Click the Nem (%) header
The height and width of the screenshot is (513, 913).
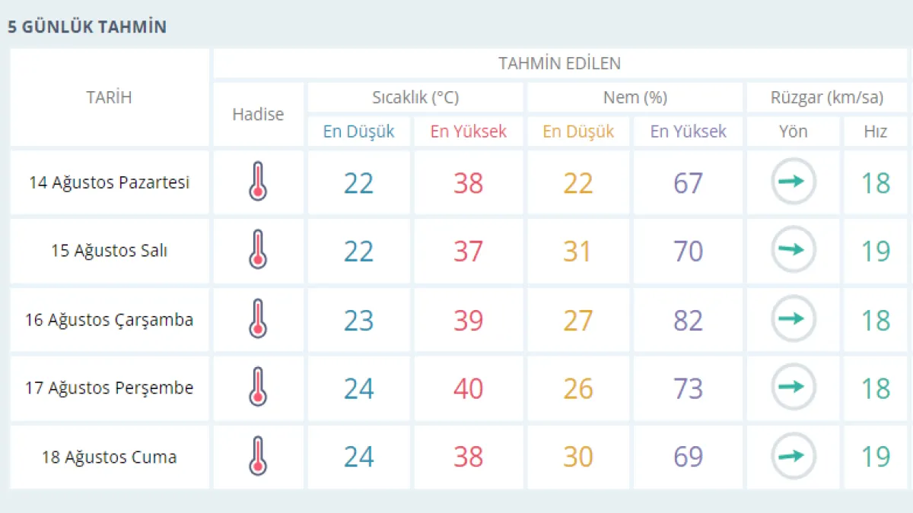pos(635,97)
